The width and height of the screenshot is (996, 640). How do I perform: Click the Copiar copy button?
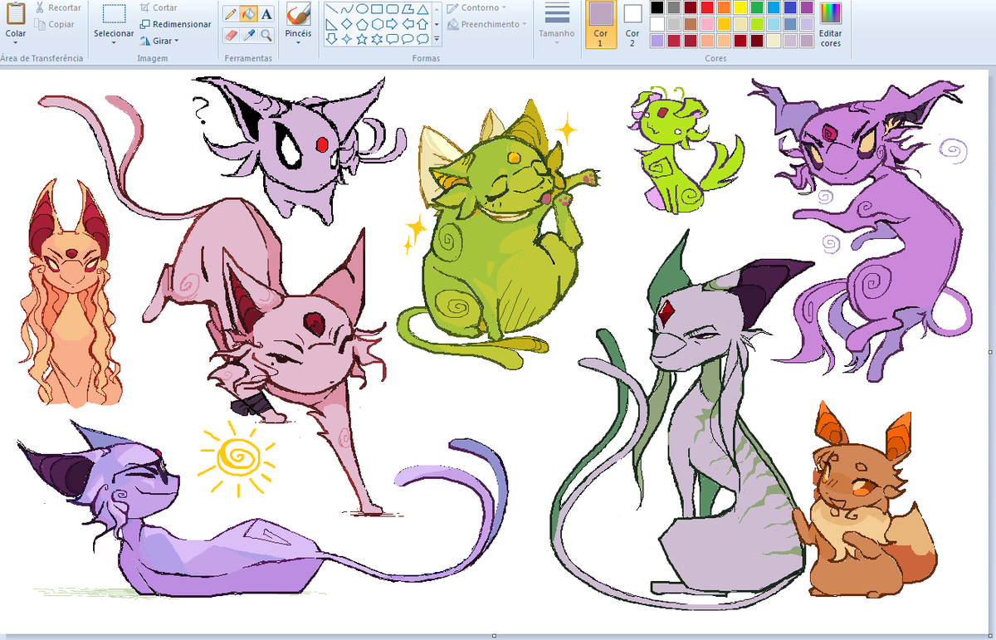55,25
